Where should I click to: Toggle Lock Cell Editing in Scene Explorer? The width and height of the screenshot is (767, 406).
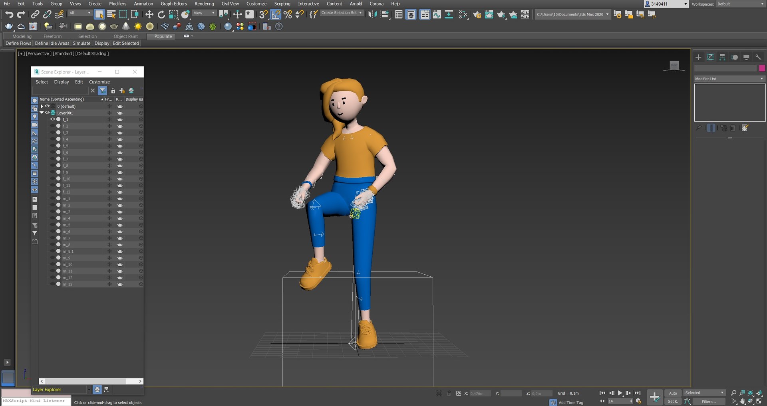[x=113, y=91]
